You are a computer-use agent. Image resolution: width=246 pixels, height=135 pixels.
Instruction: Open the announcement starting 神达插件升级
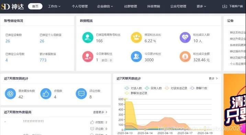point(238,51)
